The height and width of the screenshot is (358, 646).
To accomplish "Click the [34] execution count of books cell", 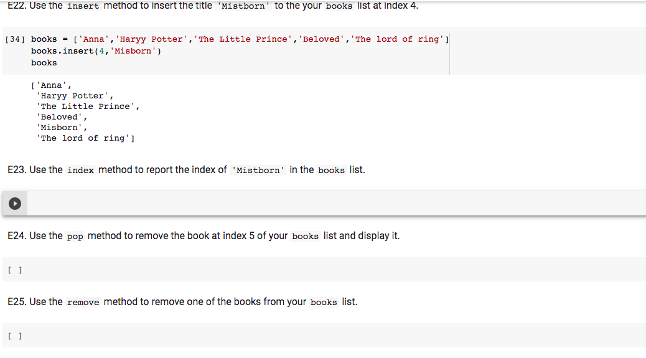I will click(x=15, y=39).
